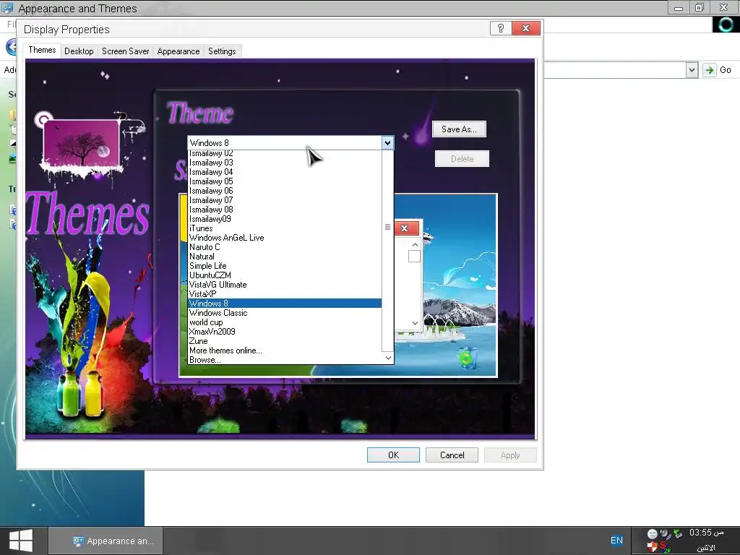Switch to the Themes tab

click(x=42, y=50)
